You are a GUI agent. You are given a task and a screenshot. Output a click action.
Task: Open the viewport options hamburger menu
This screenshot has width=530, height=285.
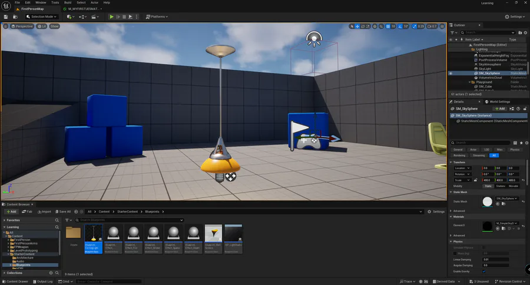tap(5, 26)
